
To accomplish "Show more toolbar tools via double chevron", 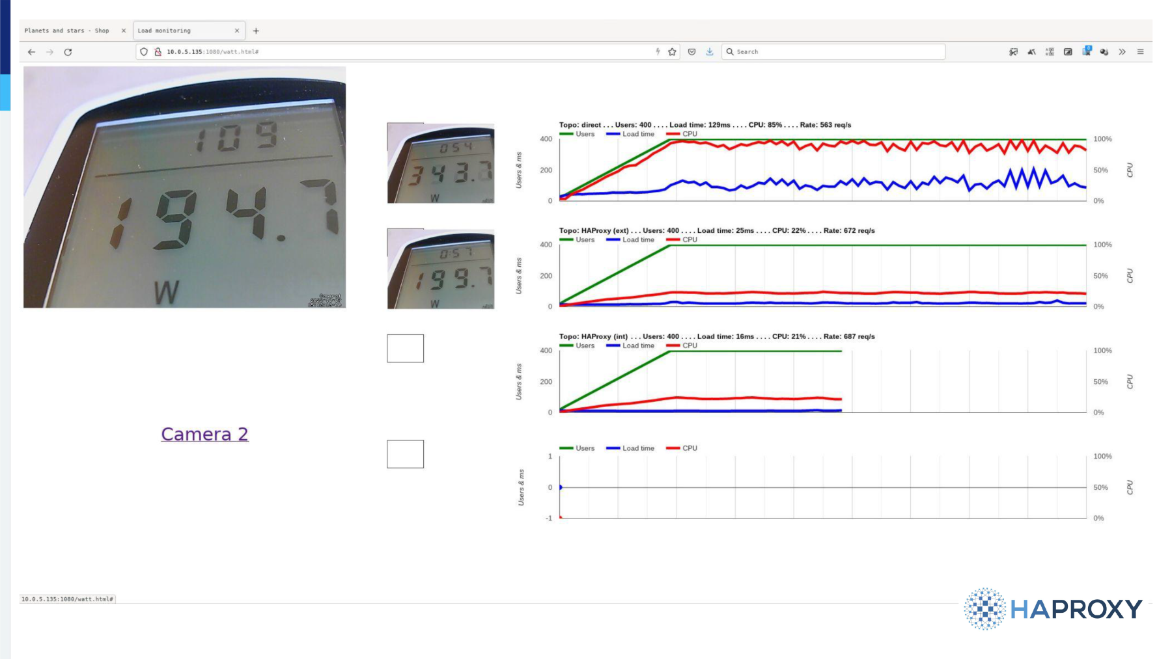I will click(1122, 51).
